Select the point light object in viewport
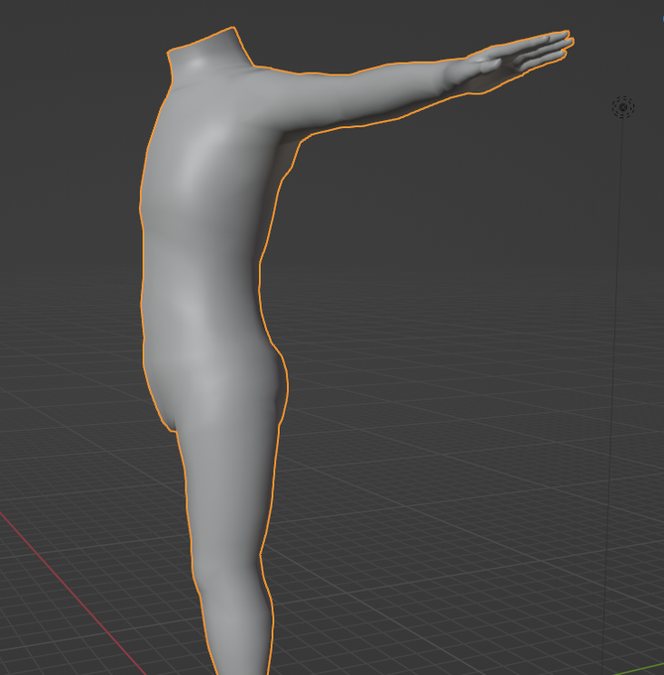The height and width of the screenshot is (675, 664). pyautogui.click(x=622, y=107)
